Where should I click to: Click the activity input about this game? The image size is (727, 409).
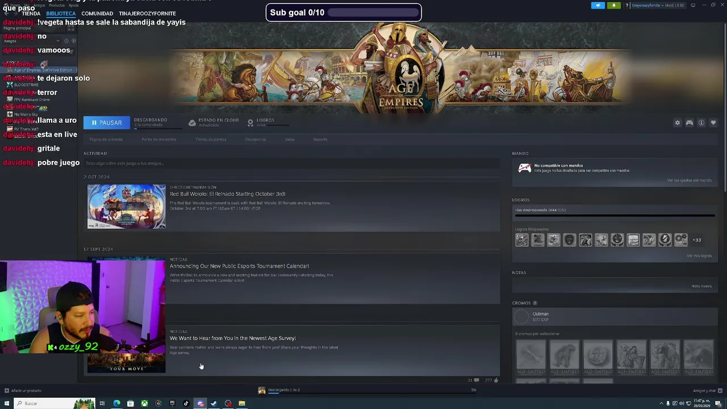(x=291, y=164)
